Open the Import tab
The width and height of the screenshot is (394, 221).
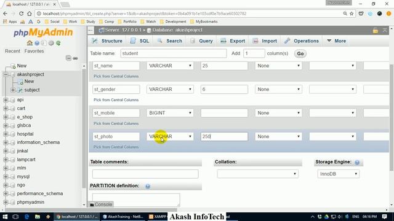click(x=265, y=41)
